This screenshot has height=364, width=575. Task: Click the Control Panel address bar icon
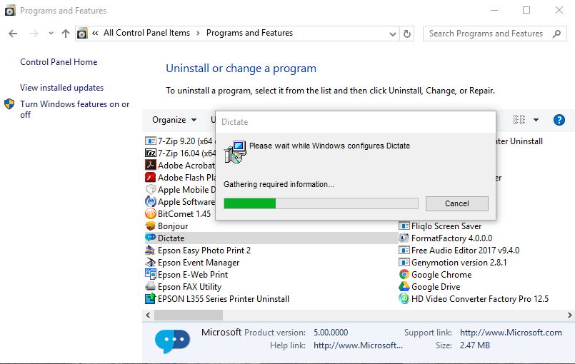[83, 34]
